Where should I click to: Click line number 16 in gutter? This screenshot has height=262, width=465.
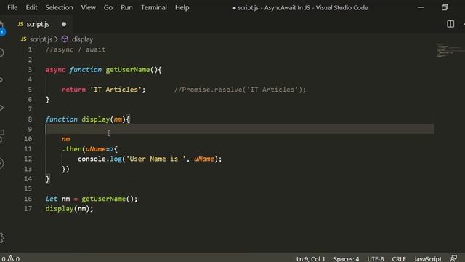coord(28,199)
